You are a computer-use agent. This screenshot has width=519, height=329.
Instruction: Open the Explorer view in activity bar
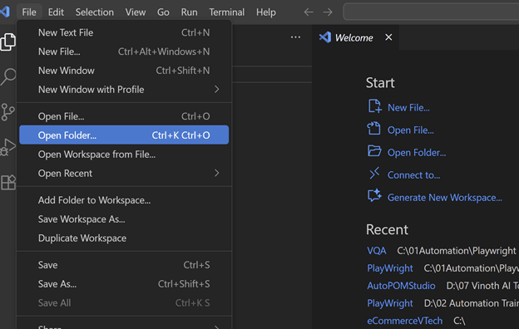pos(8,42)
